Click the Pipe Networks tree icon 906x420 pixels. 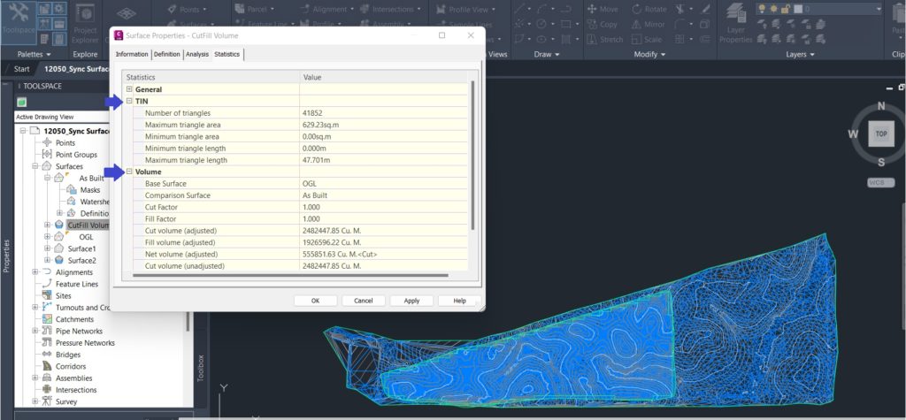point(47,331)
